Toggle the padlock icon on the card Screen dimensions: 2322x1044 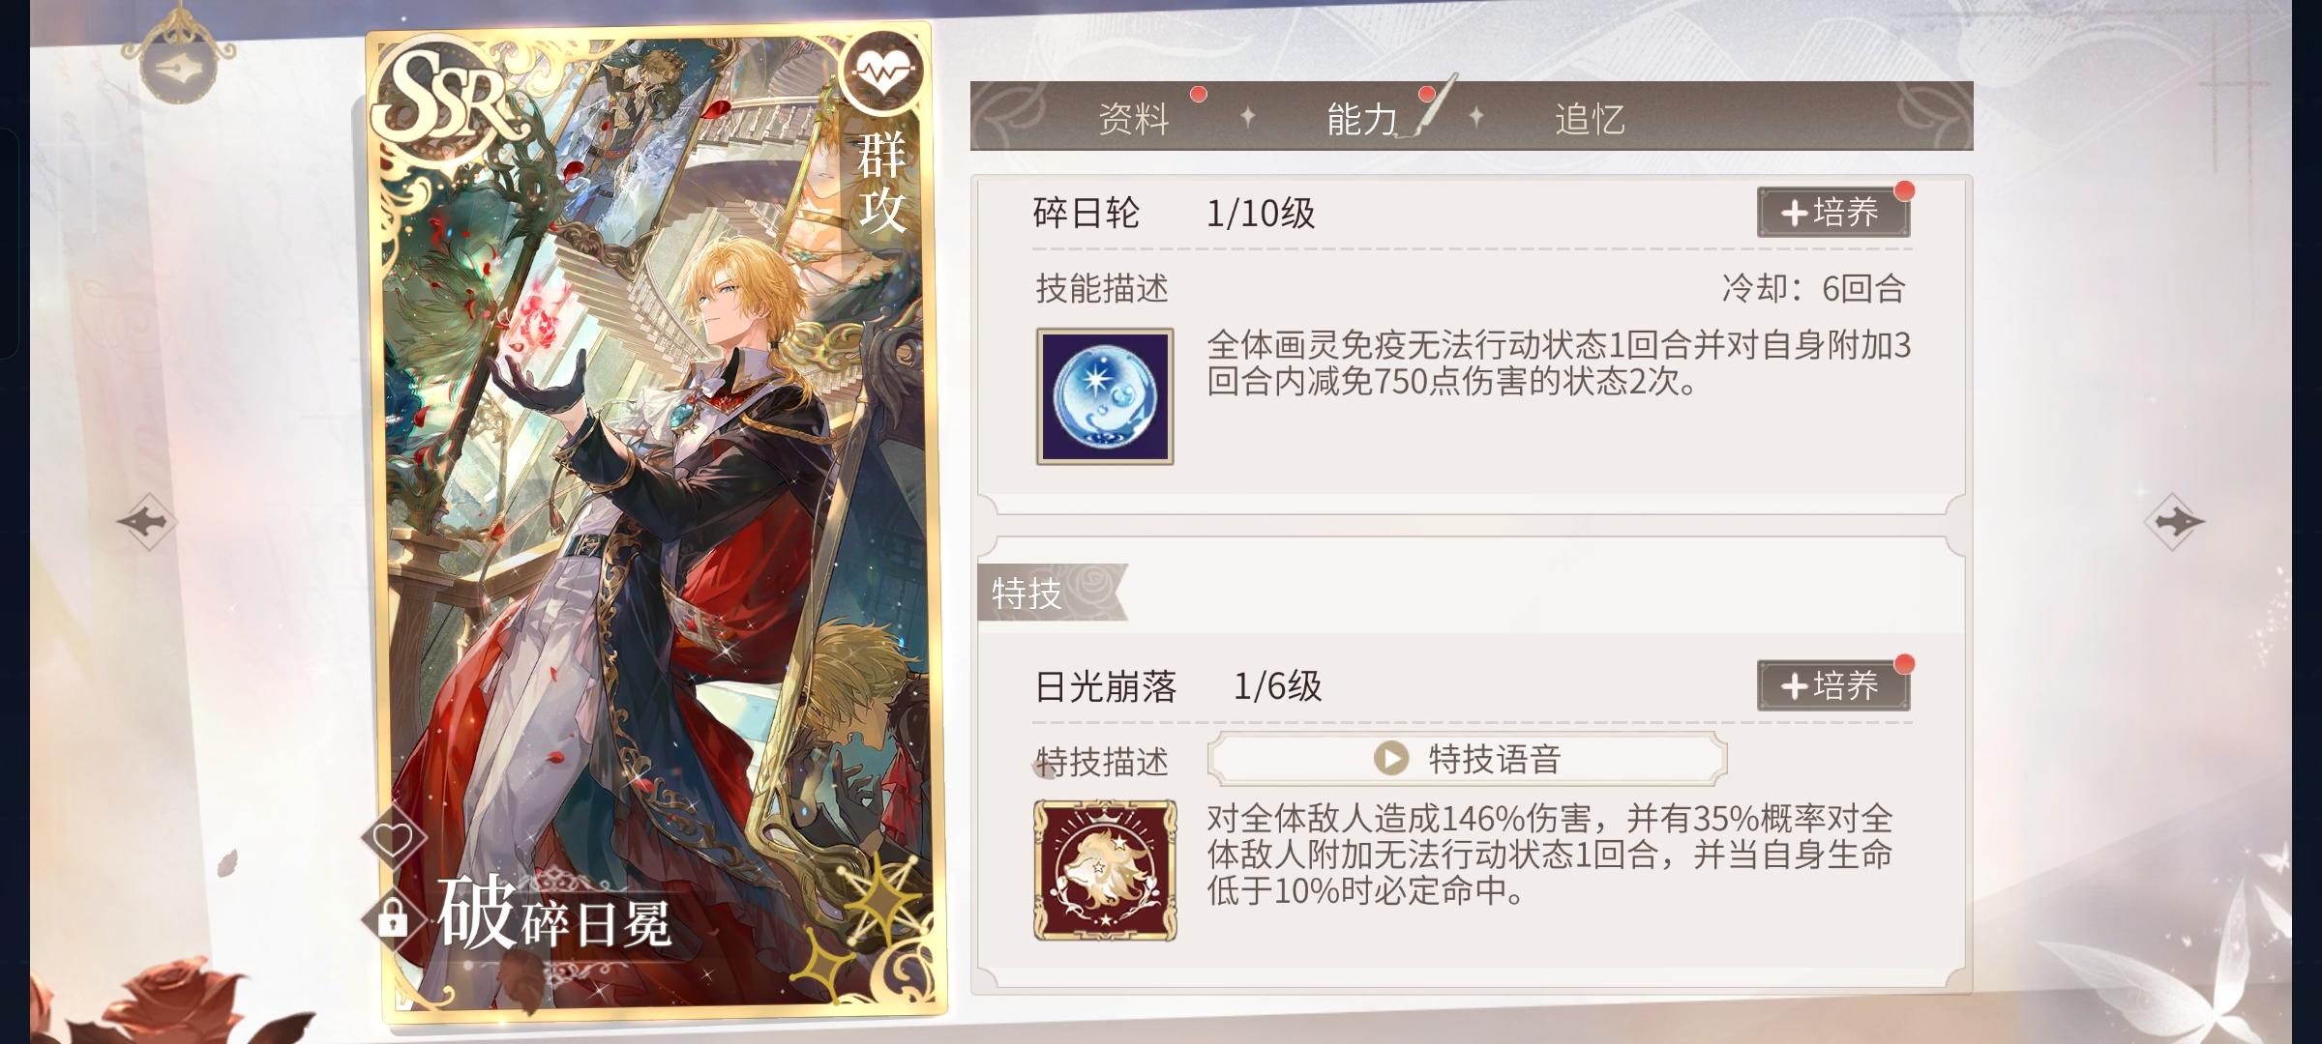392,915
